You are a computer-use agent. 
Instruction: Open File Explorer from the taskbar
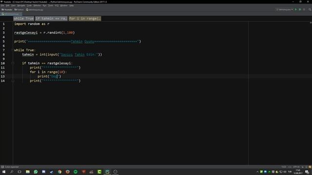[28, 172]
